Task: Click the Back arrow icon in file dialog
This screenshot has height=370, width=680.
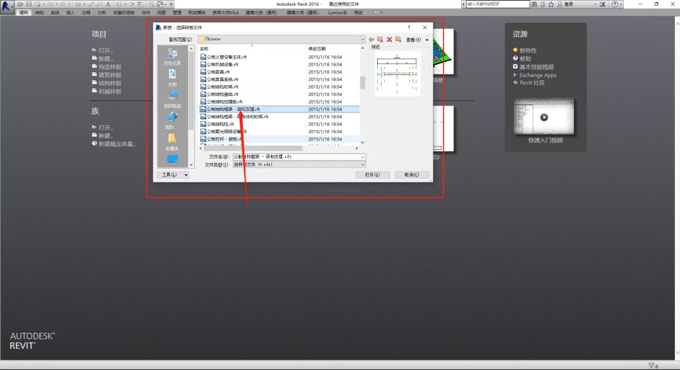Action: coord(371,40)
